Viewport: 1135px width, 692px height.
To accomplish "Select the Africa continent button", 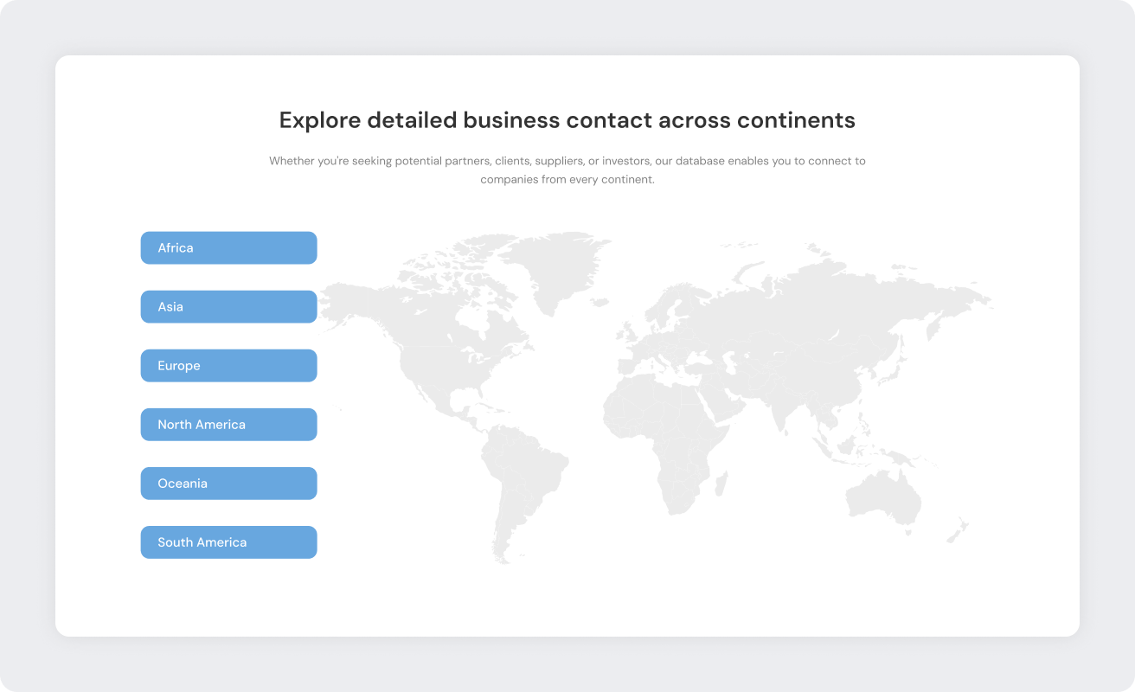I will (228, 248).
